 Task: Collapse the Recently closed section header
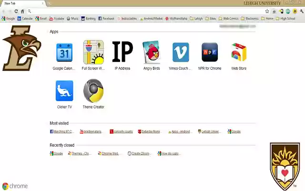click(x=62, y=145)
